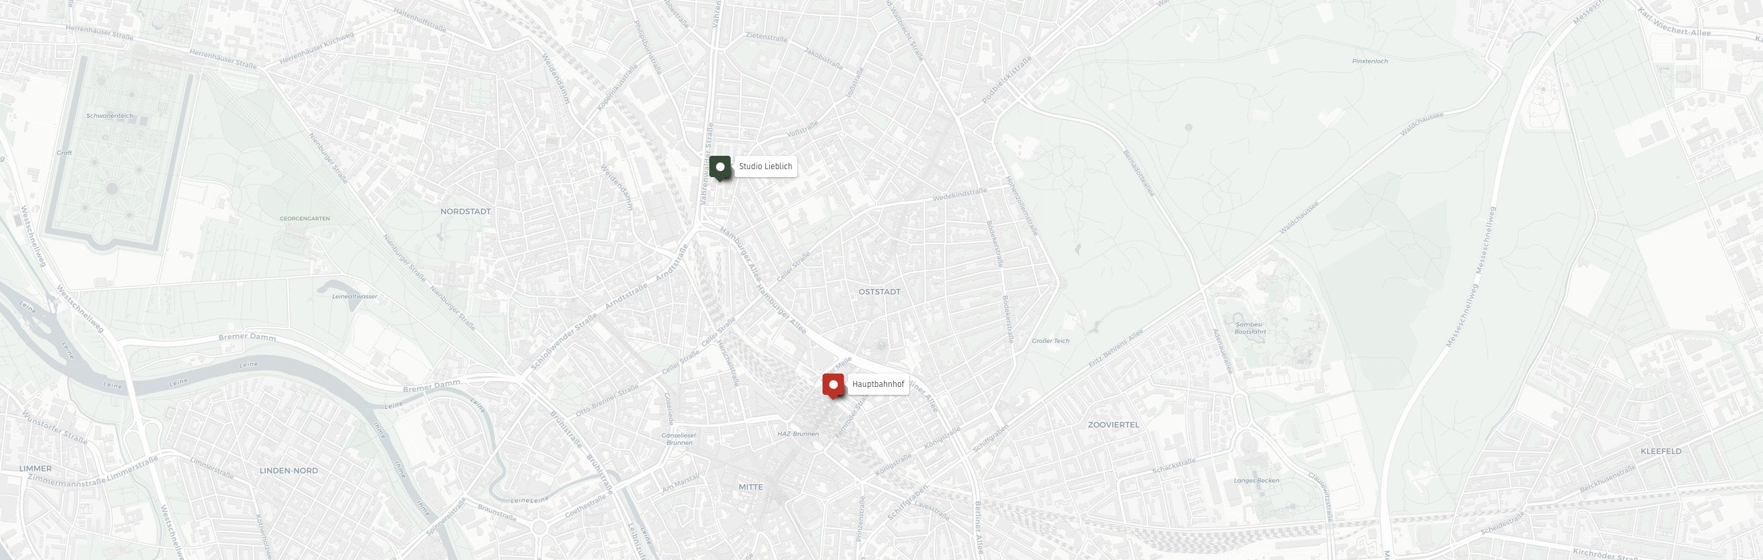Screen dimensions: 1763x560
Task: Click the Großer Teich pond label
Action: (1050, 340)
